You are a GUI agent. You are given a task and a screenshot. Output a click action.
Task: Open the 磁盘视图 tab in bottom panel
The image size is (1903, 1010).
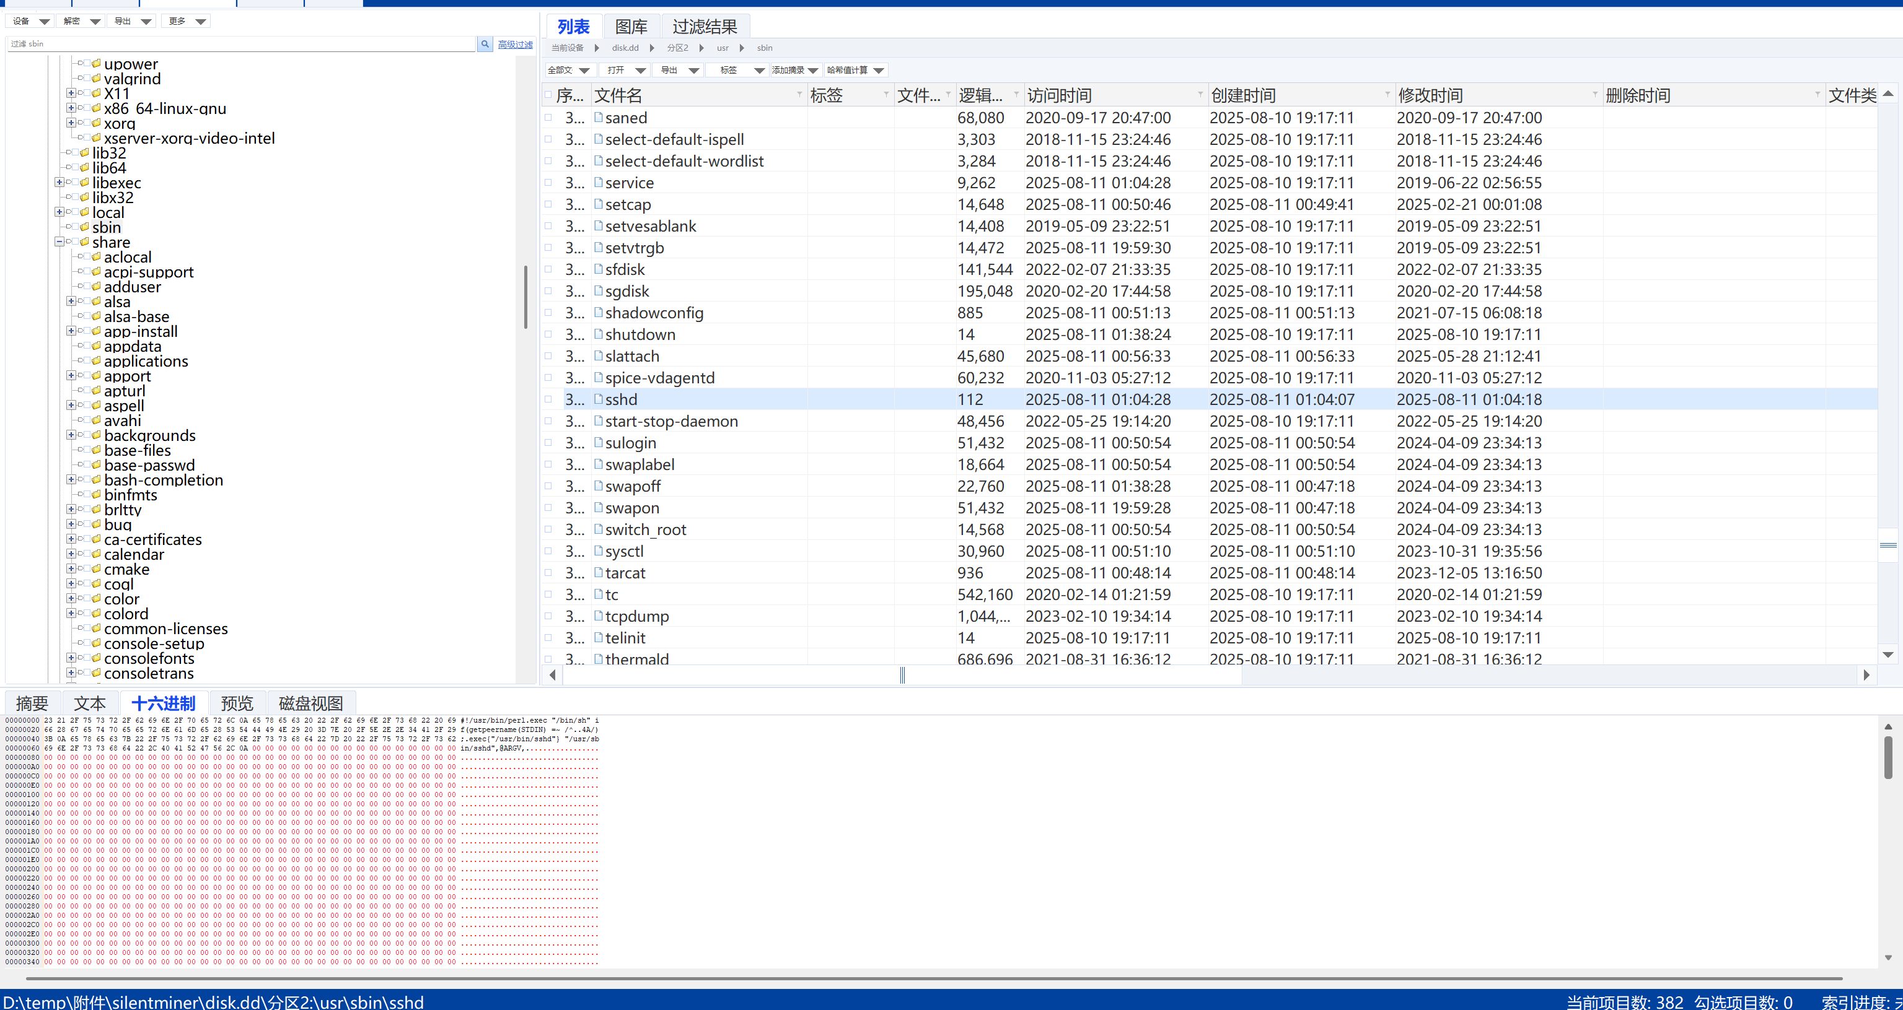point(311,703)
